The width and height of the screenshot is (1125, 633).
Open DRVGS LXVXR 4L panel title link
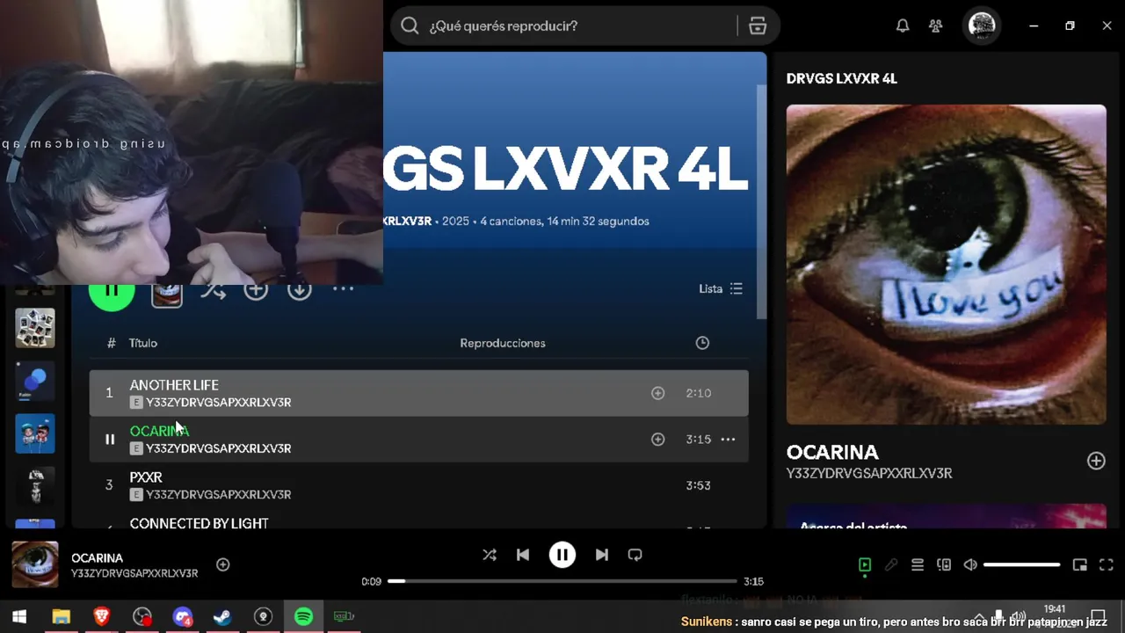[841, 78]
